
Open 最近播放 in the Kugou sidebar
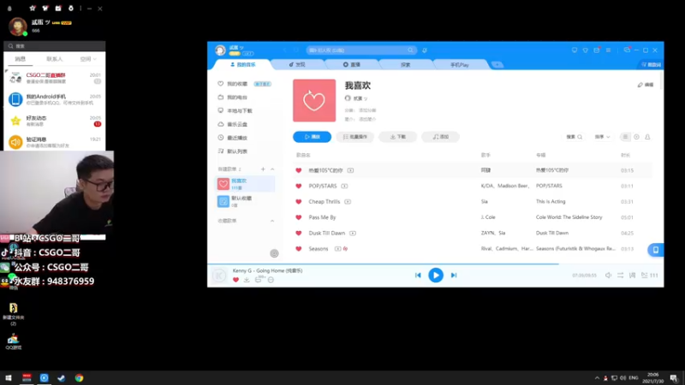[x=237, y=138]
